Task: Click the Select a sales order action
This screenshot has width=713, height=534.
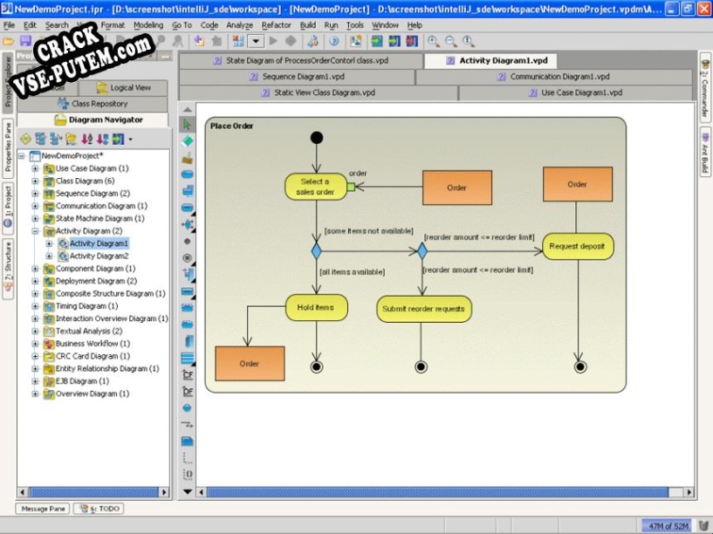Action: click(316, 187)
